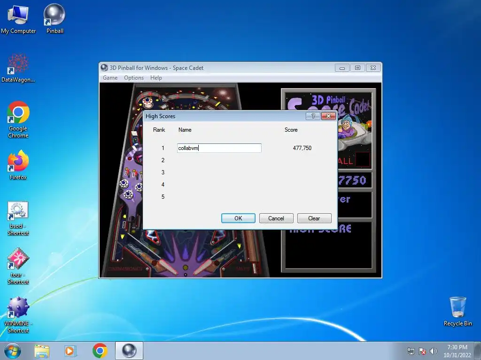Click Show Desktop strip at taskbar end

[478, 351]
